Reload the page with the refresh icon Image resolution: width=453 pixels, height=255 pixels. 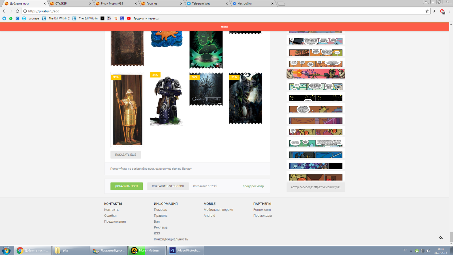click(17, 11)
